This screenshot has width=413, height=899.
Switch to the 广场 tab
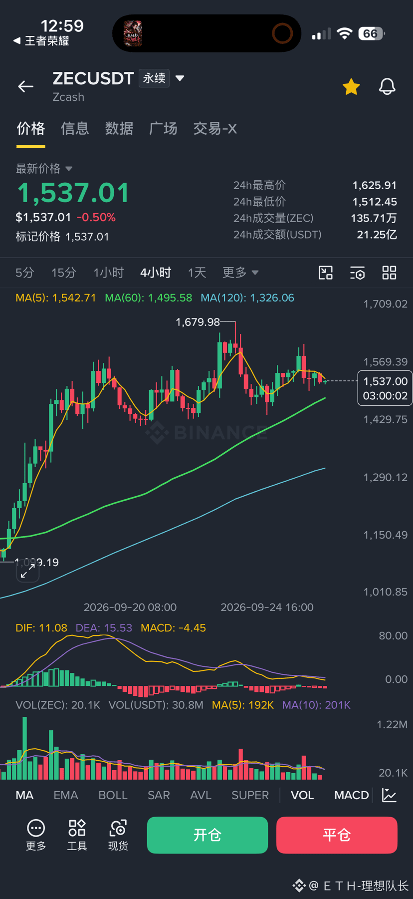coord(163,129)
